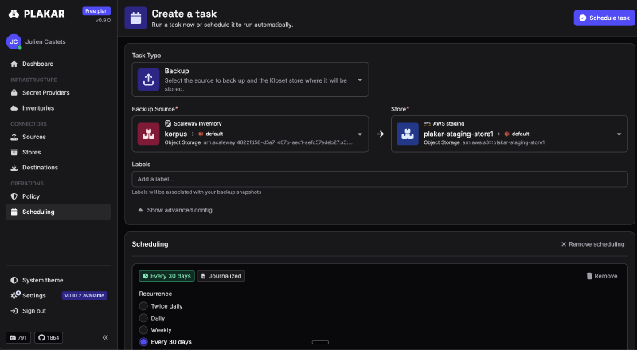Image resolution: width=637 pixels, height=350 pixels.
Task: Click the Stores archive icon
Action: point(14,152)
